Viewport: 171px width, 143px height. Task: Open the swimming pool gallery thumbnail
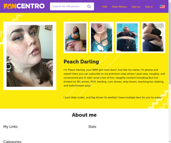click(x=127, y=37)
